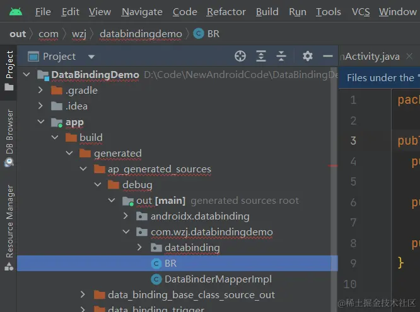Click the BR class icon in tree
The image size is (420, 312).
(x=156, y=264)
